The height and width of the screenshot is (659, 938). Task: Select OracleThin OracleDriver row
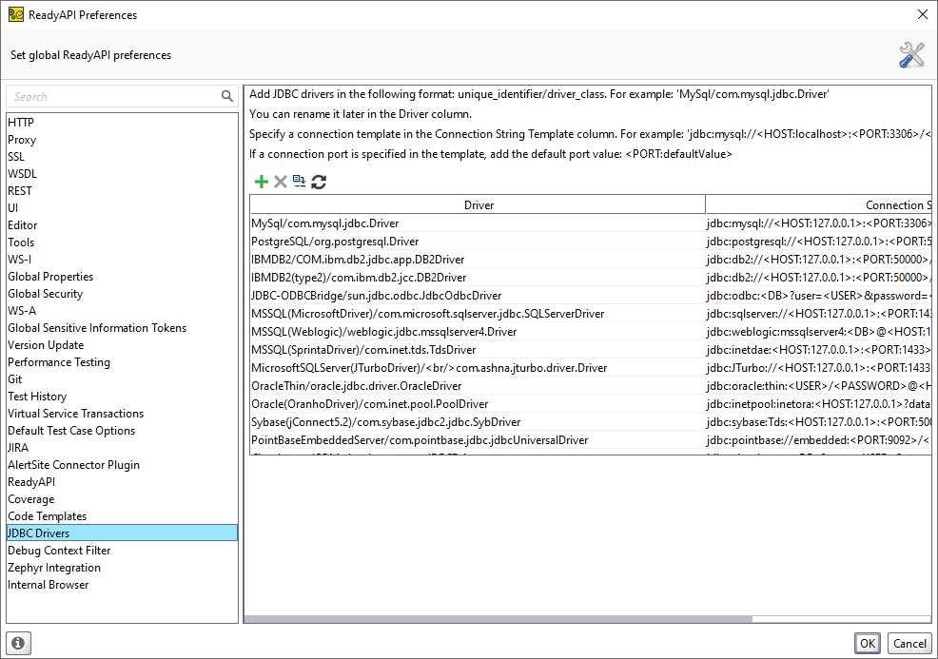478,386
